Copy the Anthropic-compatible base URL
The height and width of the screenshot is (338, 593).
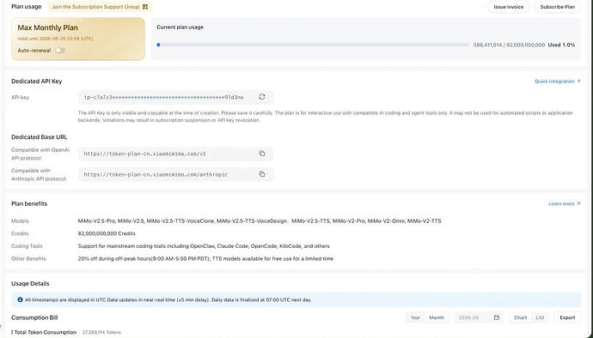pos(262,174)
